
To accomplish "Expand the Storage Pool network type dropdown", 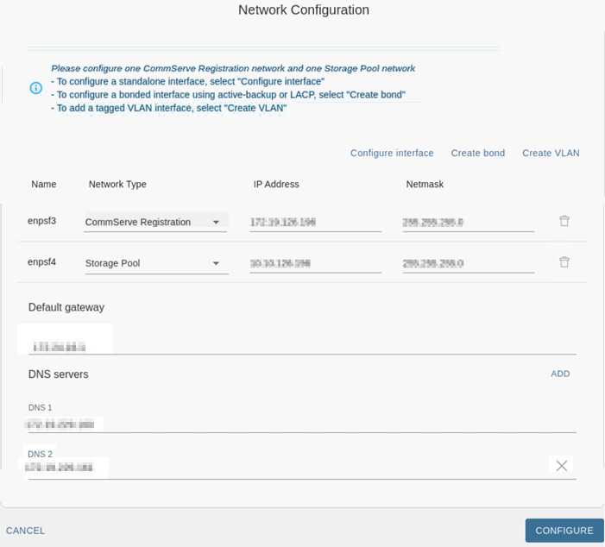I will (155, 263).
